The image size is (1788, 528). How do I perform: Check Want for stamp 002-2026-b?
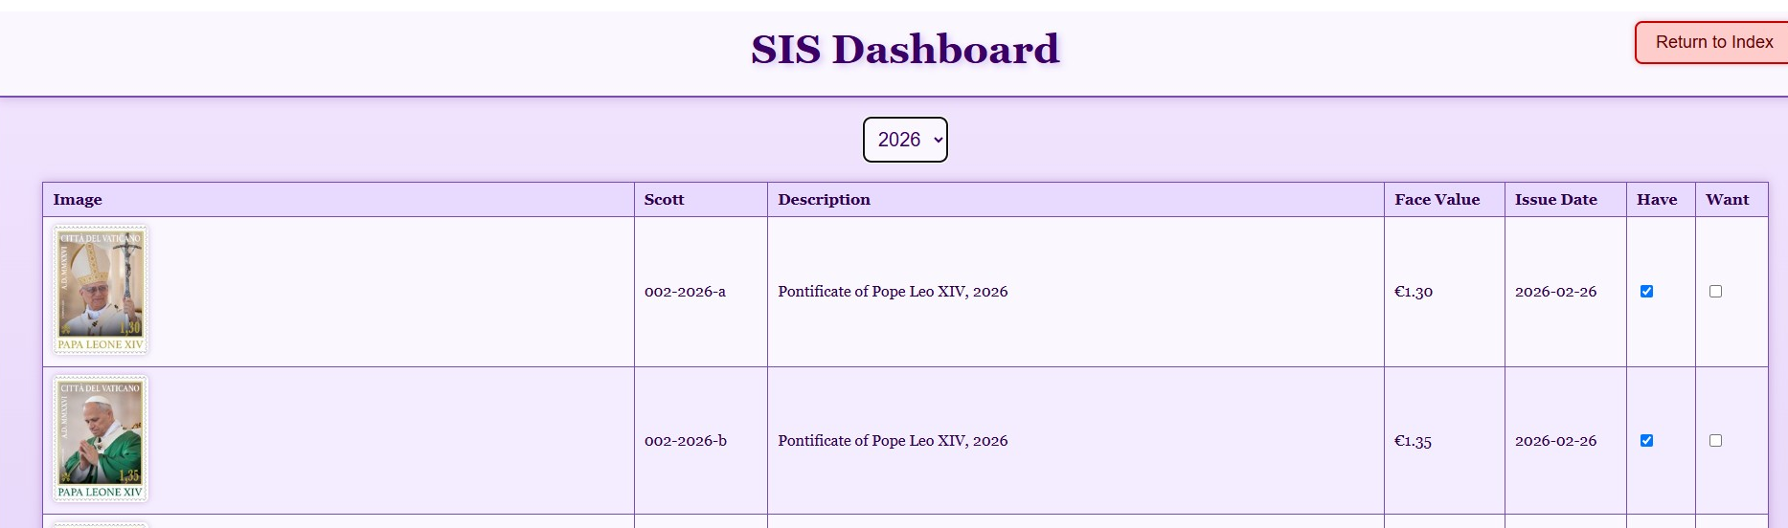[1715, 441]
